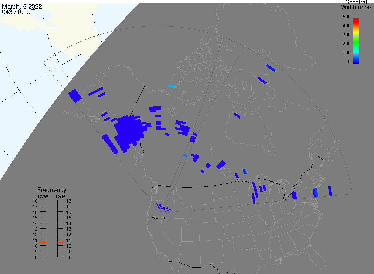The width and height of the screenshot is (374, 274).
Task: Click the 11 label beside the cvw frequency bar
Action: (35, 240)
